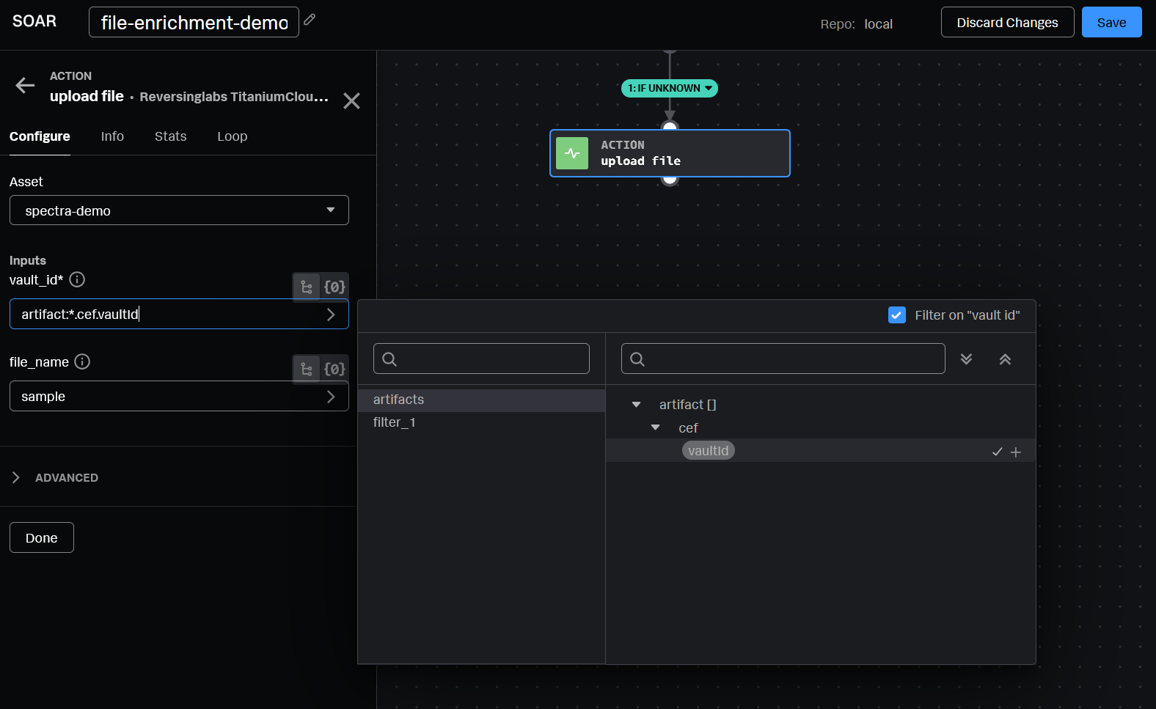Click the file_name field chevron arrow

point(331,397)
